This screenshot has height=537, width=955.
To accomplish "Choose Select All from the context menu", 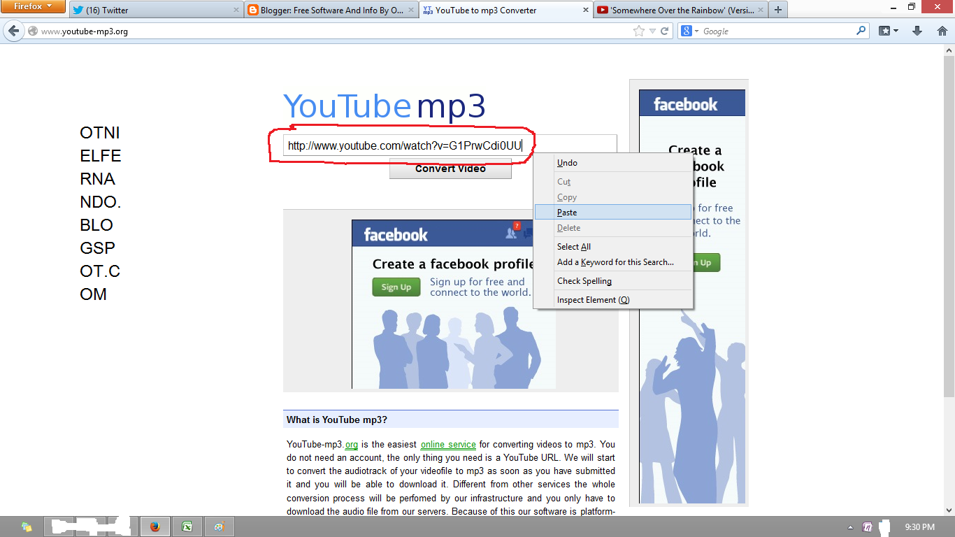I will pyautogui.click(x=612, y=247).
